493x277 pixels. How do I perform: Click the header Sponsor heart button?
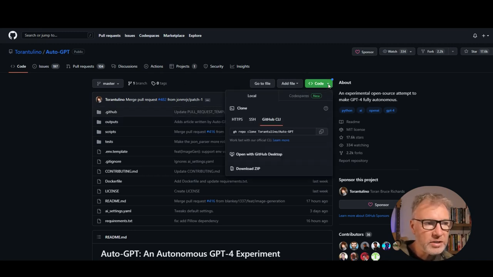pyautogui.click(x=364, y=52)
